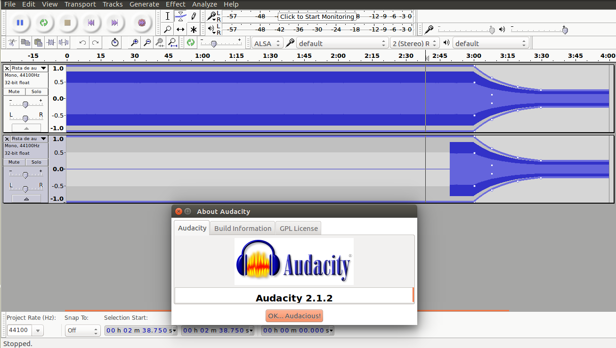Open the Effect menu
Viewport: 616px width, 348px height.
[175, 4]
